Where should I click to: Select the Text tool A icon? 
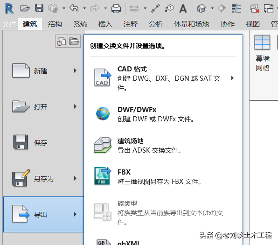tap(183, 8)
